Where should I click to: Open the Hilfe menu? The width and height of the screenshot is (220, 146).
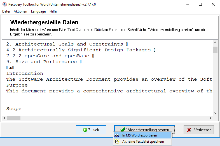tap(53, 11)
